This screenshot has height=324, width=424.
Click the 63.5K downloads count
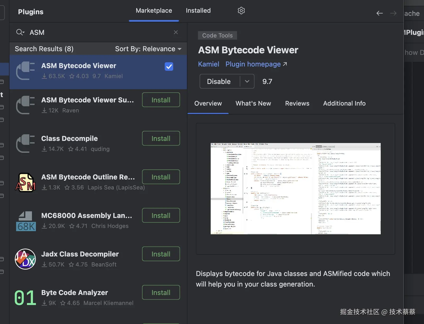pos(54,76)
